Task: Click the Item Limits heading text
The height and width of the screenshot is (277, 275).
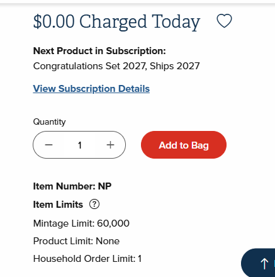Action: click(58, 205)
